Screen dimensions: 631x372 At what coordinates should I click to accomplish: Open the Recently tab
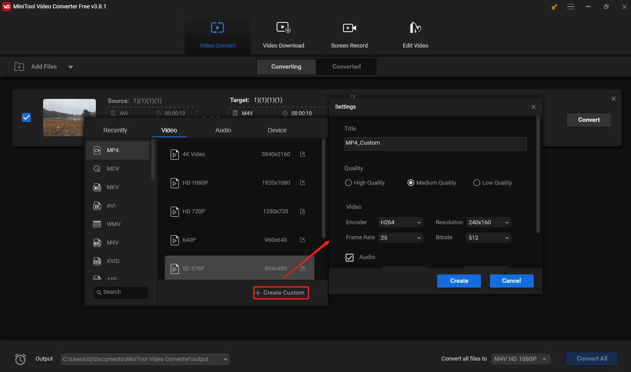click(115, 131)
